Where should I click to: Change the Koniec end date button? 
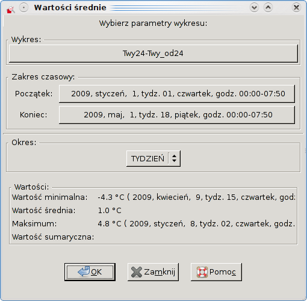[177, 115]
